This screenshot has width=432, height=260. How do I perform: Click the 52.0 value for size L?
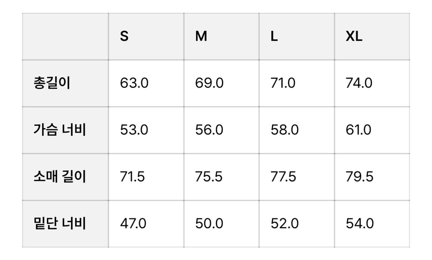click(285, 224)
